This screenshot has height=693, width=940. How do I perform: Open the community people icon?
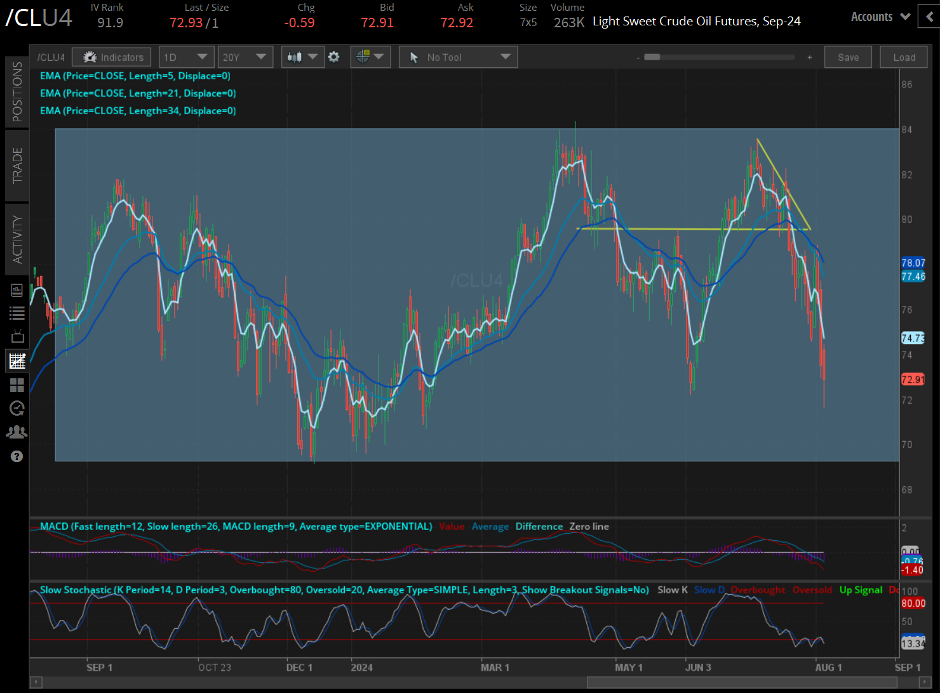[17, 432]
